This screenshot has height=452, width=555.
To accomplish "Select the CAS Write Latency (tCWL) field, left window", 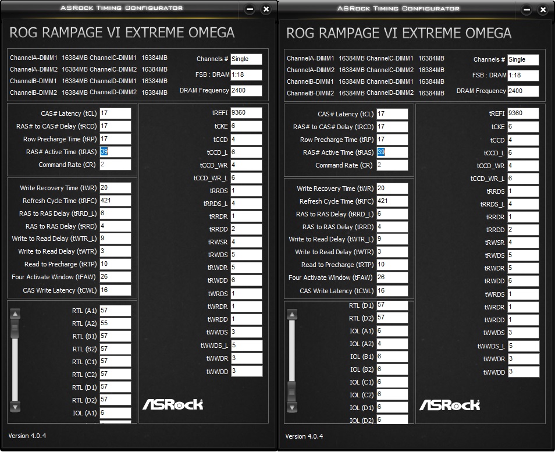I will [x=115, y=290].
